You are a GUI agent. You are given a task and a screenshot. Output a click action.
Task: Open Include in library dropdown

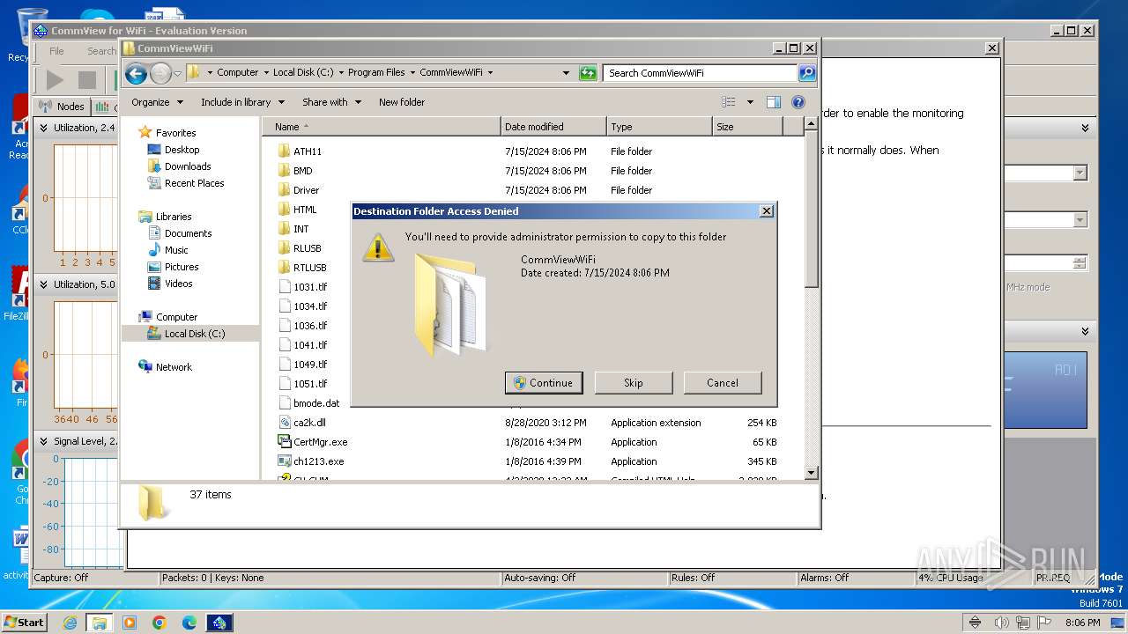pyautogui.click(x=242, y=102)
